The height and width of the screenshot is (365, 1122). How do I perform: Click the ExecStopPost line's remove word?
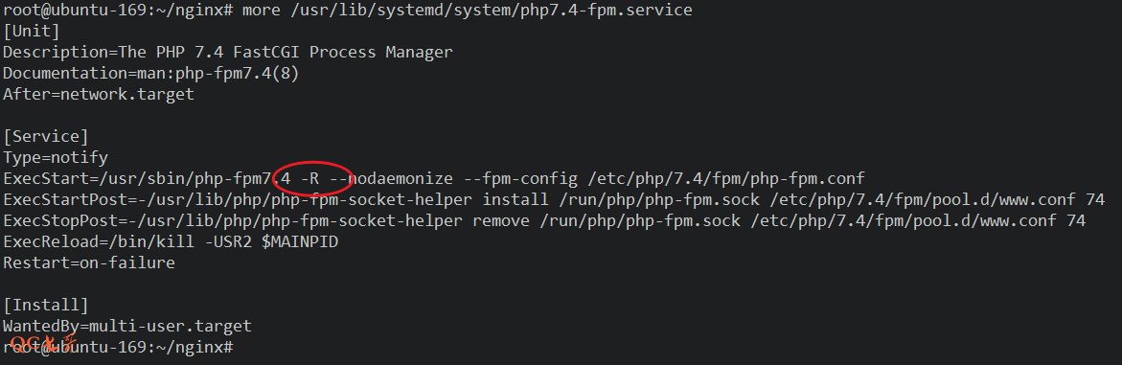501,221
